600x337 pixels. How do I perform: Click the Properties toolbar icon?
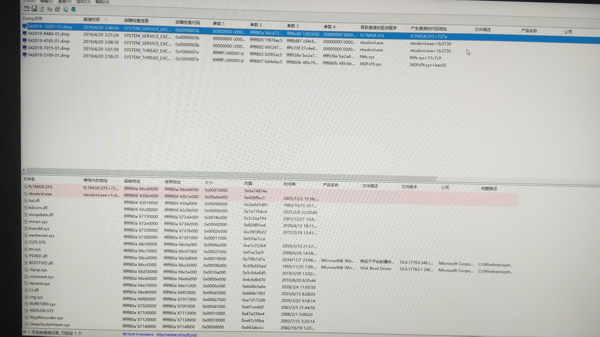tap(57, 9)
